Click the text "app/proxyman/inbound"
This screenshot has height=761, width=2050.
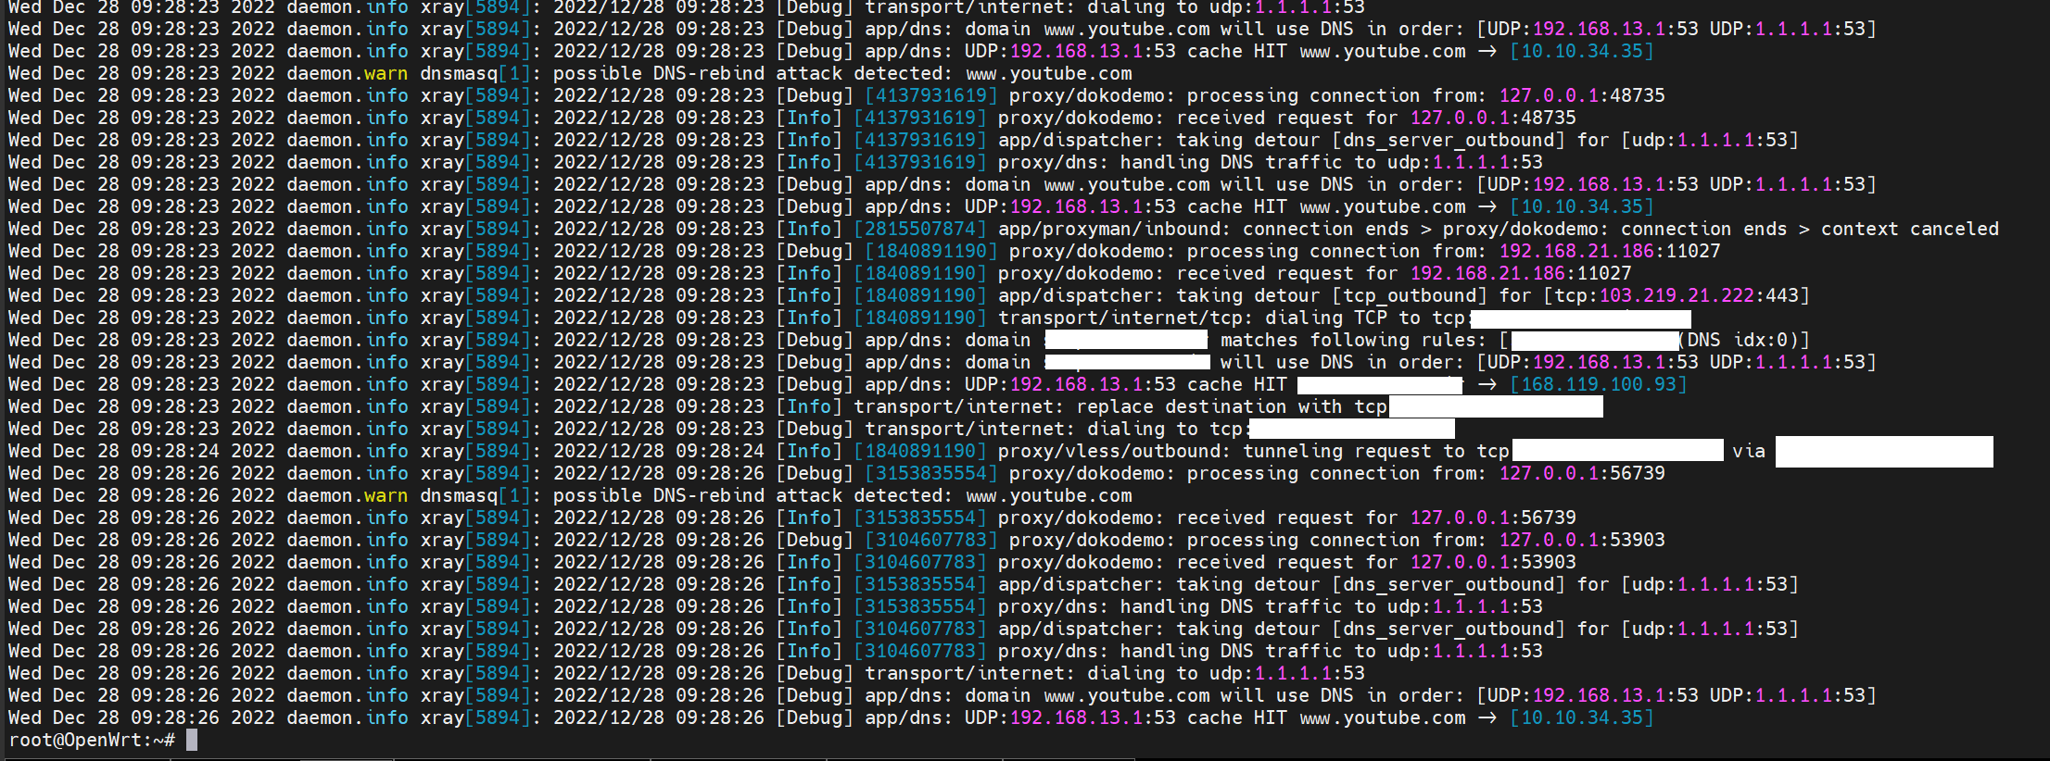pos(1109,229)
